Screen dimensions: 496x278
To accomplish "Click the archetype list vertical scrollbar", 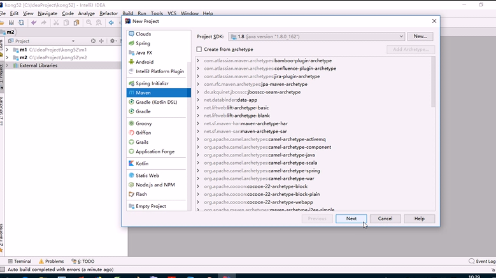I will coord(433,82).
